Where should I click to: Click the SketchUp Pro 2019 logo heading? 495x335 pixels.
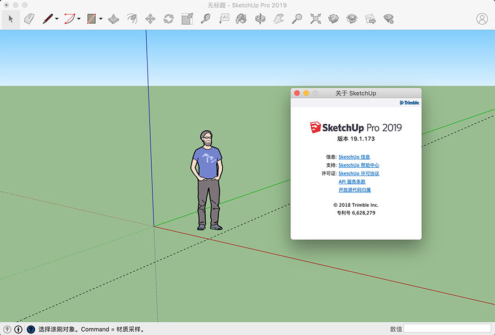tap(356, 127)
